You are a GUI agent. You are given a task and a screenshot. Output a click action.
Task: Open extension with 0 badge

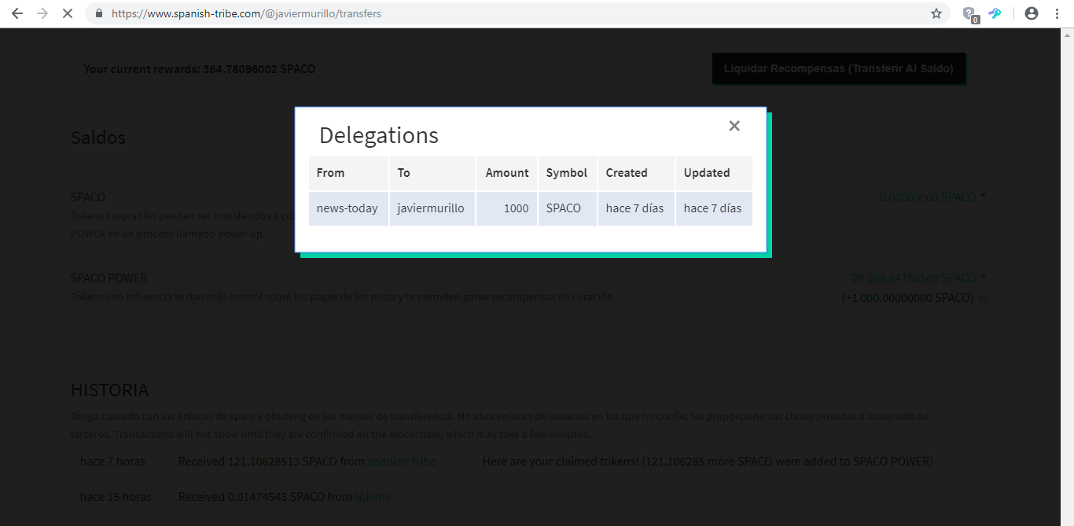click(971, 14)
